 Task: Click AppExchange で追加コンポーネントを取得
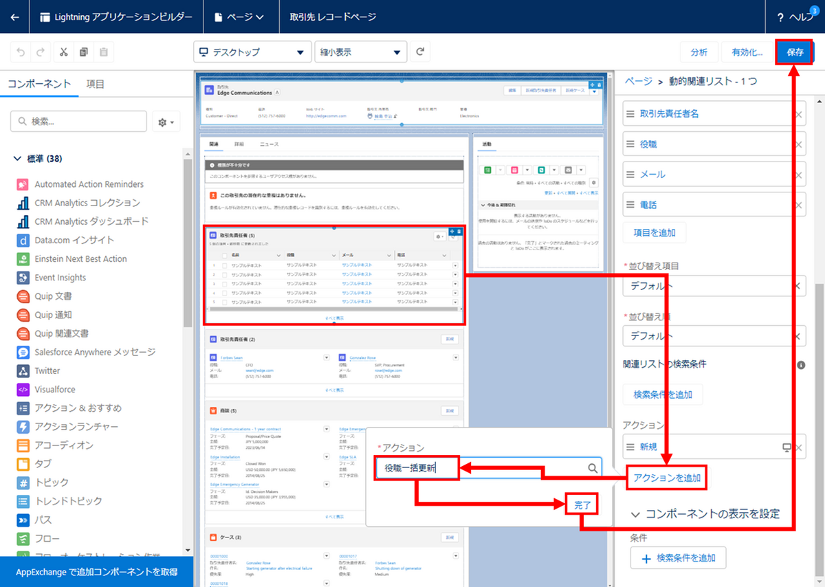96,572
